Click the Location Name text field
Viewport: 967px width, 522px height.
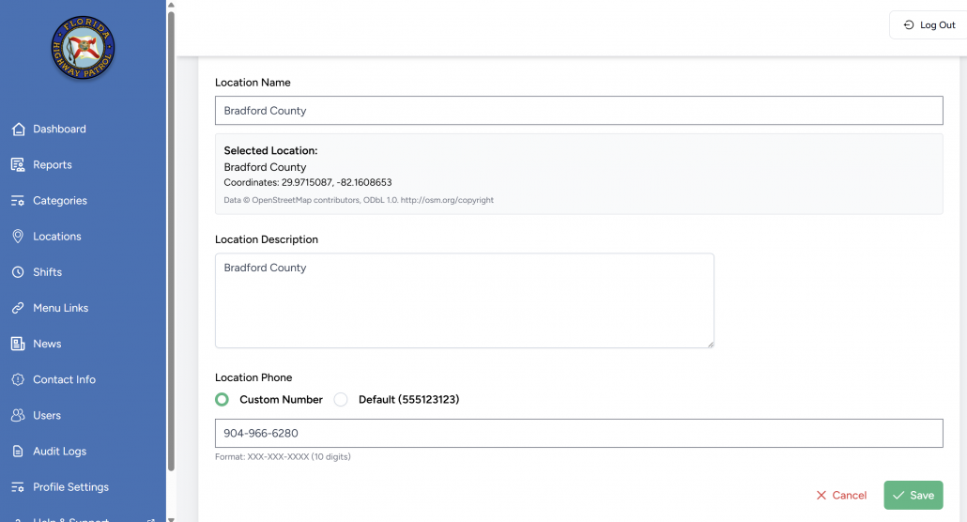click(x=578, y=111)
